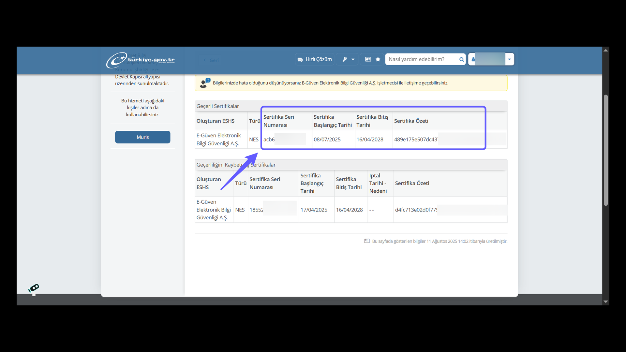Viewport: 626px width, 352px height.
Task: Click the 'Sertifika Özeti' header in Geçerli Sertifikalar
Action: coord(411,121)
